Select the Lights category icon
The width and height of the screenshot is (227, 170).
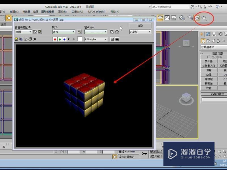tap(213, 41)
